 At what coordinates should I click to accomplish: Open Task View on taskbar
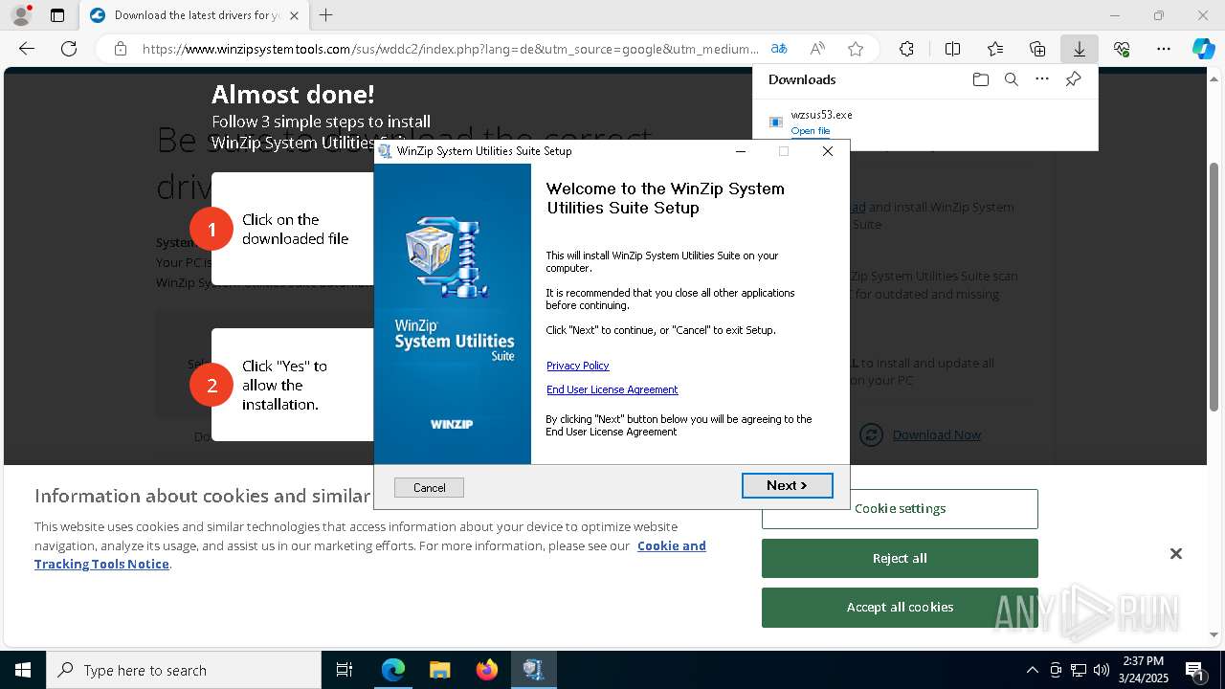(x=345, y=670)
